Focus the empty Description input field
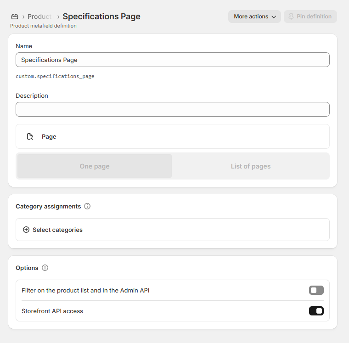Screen dimensions: 349x343 pyautogui.click(x=172, y=109)
